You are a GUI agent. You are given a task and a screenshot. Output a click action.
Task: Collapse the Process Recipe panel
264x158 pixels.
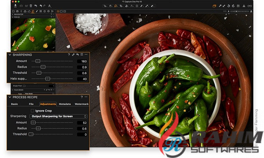tap(10, 97)
